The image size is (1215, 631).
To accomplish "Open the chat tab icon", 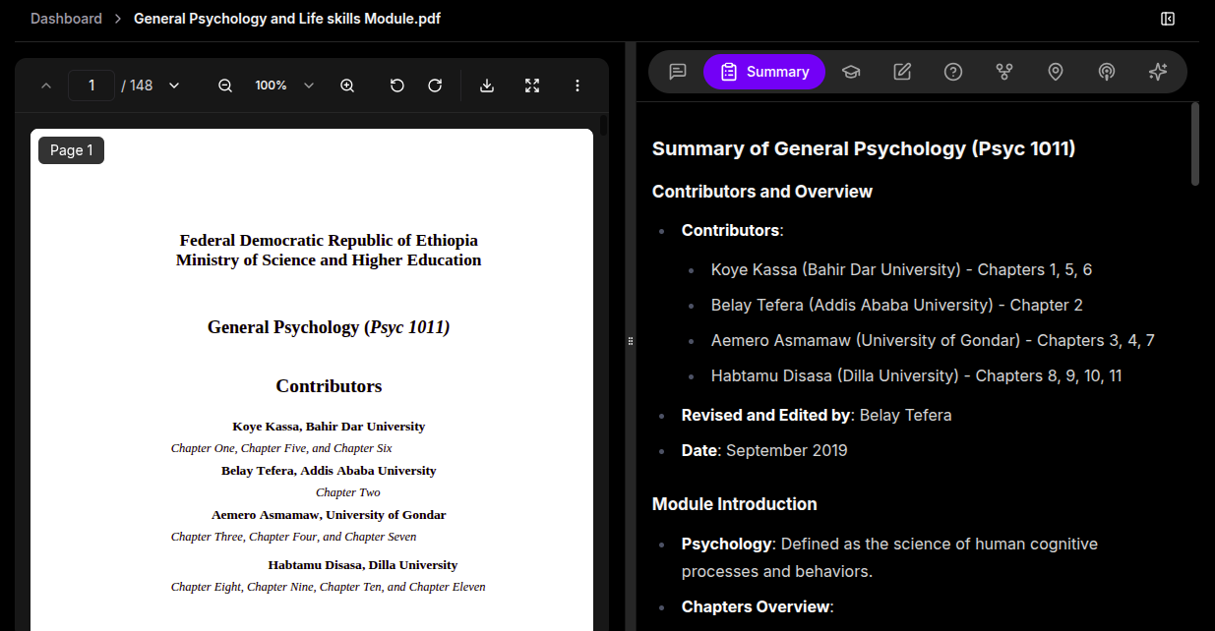I will pyautogui.click(x=678, y=72).
